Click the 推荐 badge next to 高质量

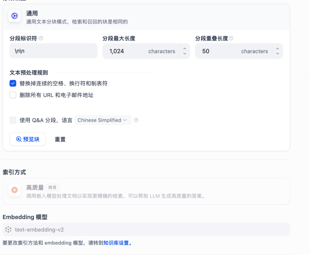[52, 188]
